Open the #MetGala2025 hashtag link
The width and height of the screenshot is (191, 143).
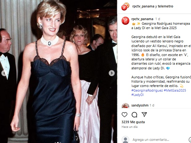click(175, 90)
